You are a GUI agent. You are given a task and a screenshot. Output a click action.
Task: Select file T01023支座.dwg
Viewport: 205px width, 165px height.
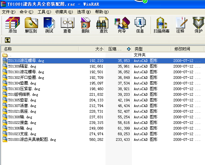(22, 134)
